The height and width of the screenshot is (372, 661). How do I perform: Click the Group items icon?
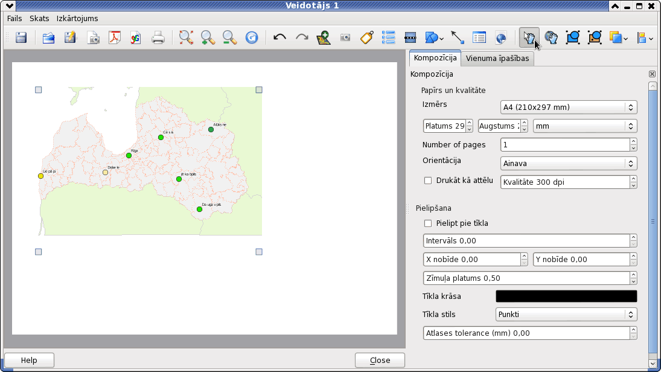(573, 38)
